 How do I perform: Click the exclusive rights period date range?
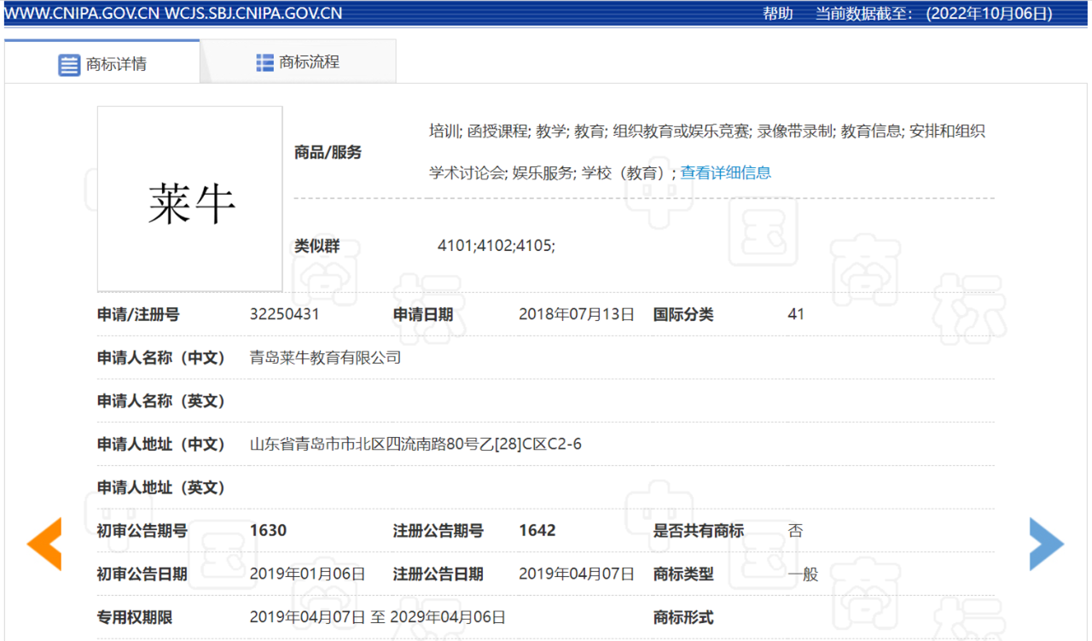coord(377,617)
